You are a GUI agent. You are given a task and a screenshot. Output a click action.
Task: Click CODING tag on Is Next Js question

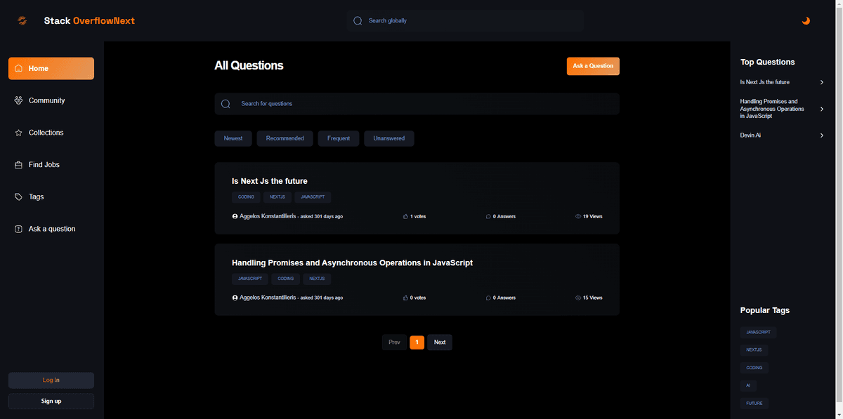tap(246, 197)
